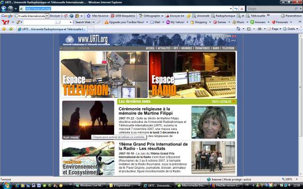
Task: Open 19ème Grand Prix International headline
Action: point(153,146)
